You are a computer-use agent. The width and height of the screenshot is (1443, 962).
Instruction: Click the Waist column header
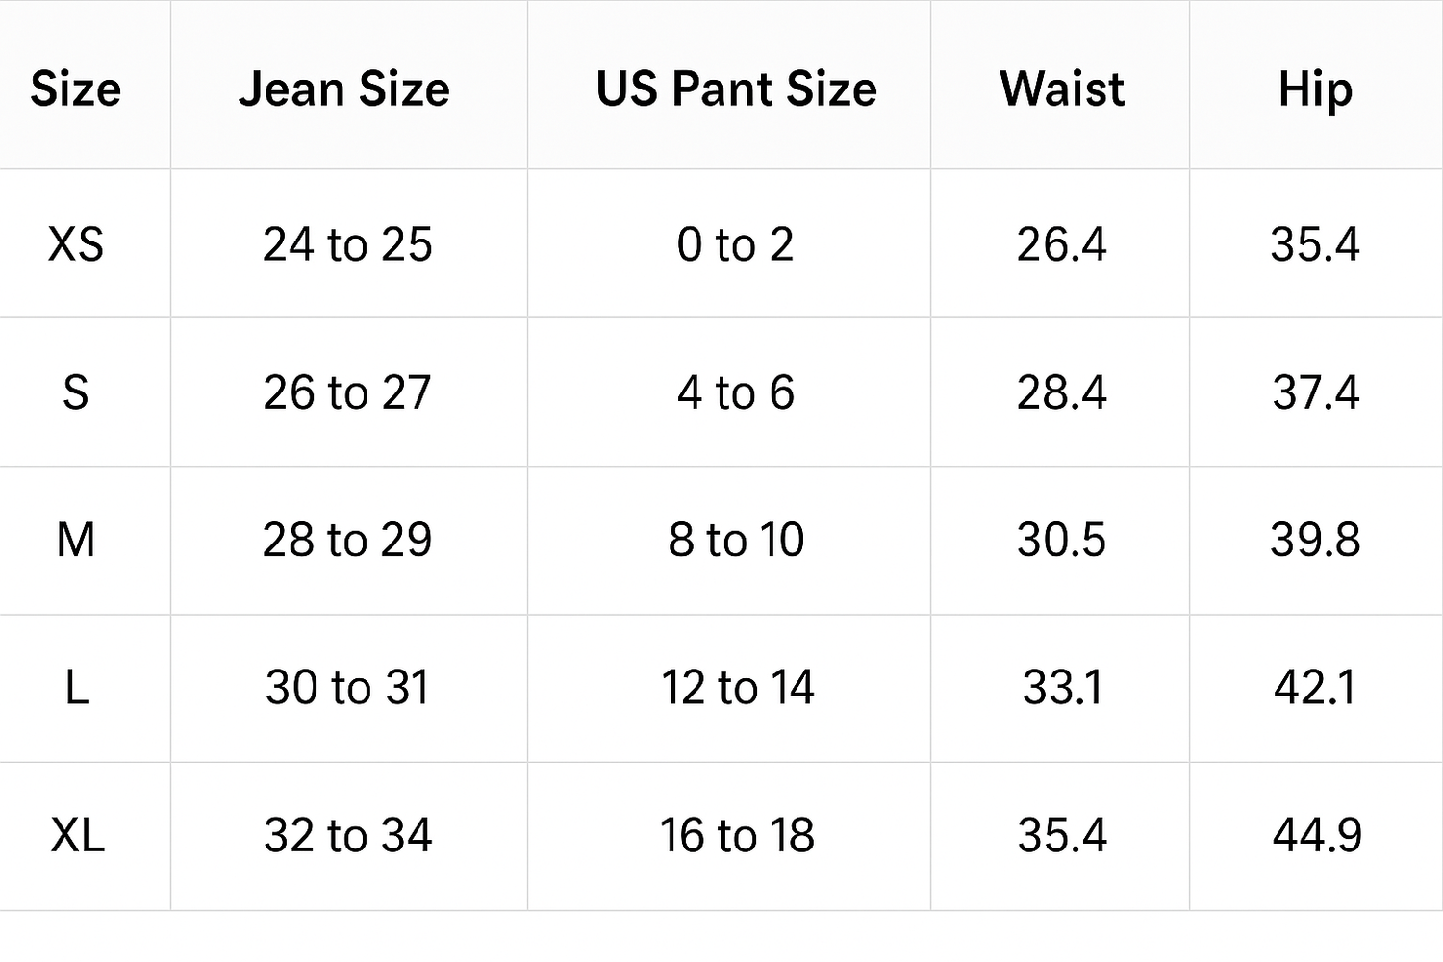click(1062, 89)
